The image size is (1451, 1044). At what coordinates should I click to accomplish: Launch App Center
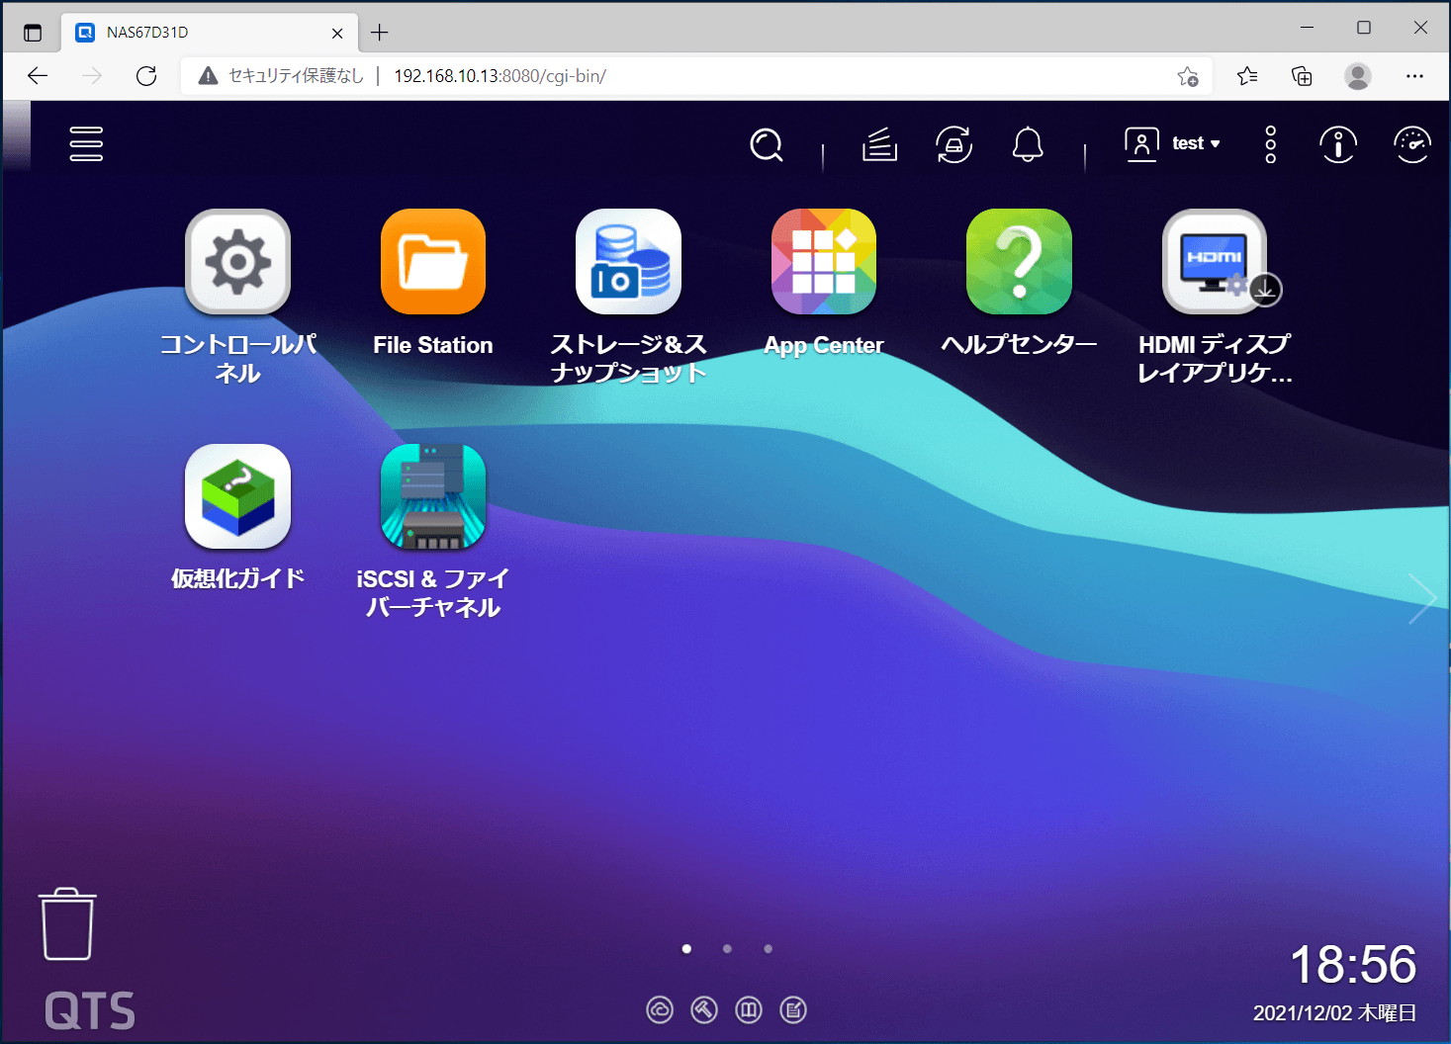click(x=824, y=262)
